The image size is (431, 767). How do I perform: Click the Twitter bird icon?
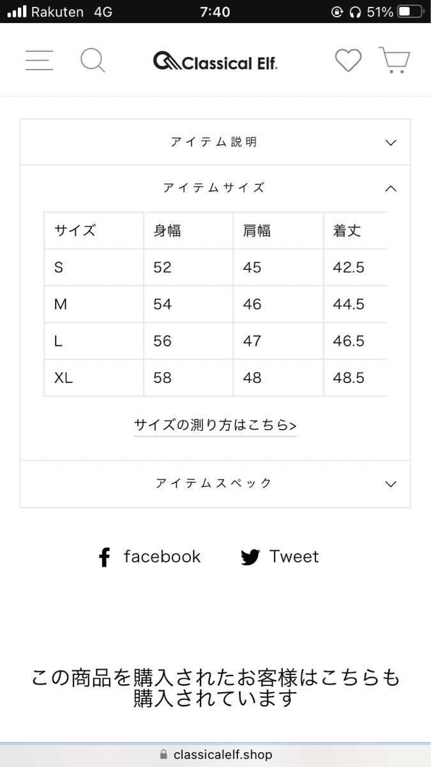click(x=250, y=557)
